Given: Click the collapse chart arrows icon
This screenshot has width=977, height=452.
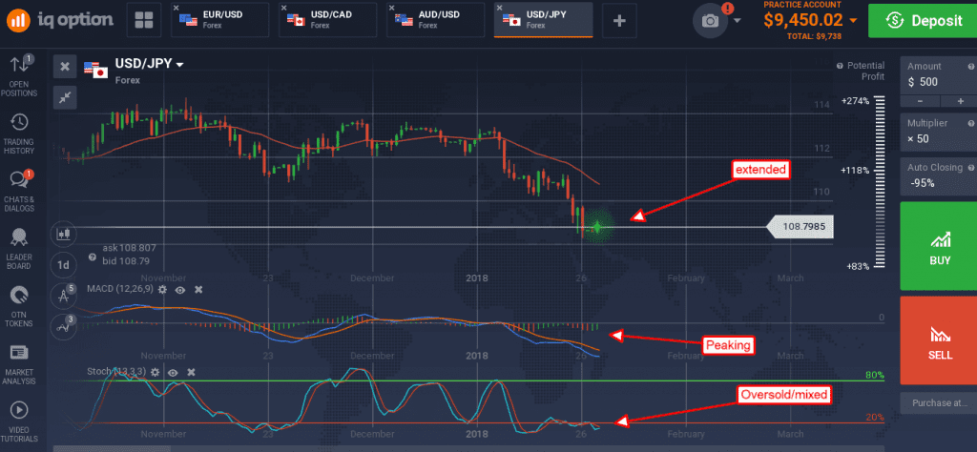Looking at the screenshot, I should 65,96.
